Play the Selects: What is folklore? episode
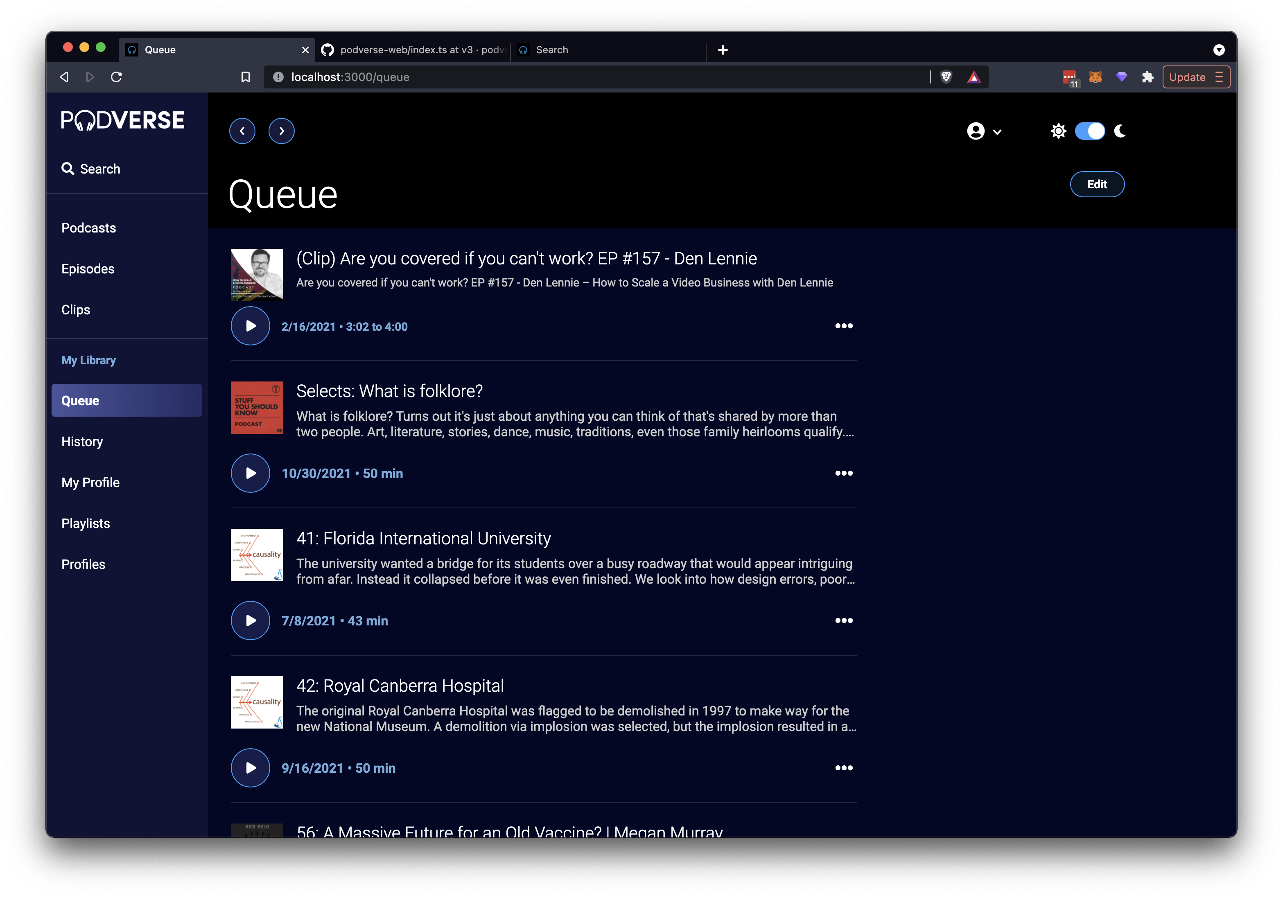Viewport: 1283px width, 898px height. click(250, 473)
